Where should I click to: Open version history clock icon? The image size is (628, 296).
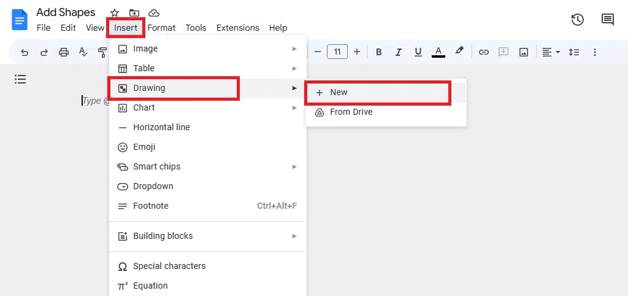coord(577,20)
